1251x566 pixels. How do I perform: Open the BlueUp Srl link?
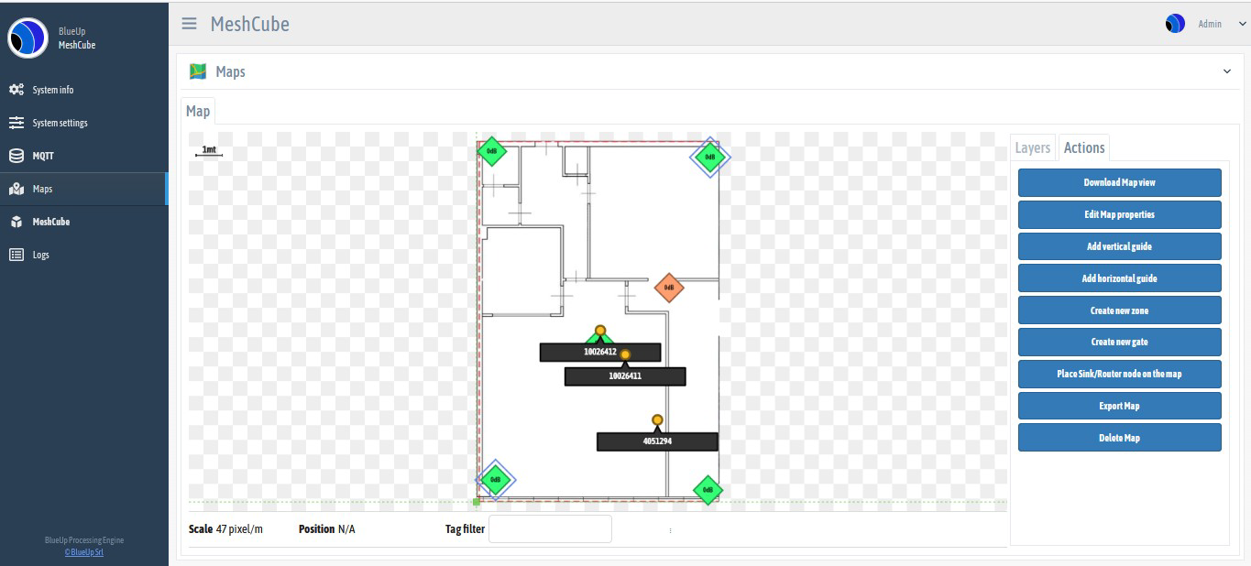click(x=84, y=552)
